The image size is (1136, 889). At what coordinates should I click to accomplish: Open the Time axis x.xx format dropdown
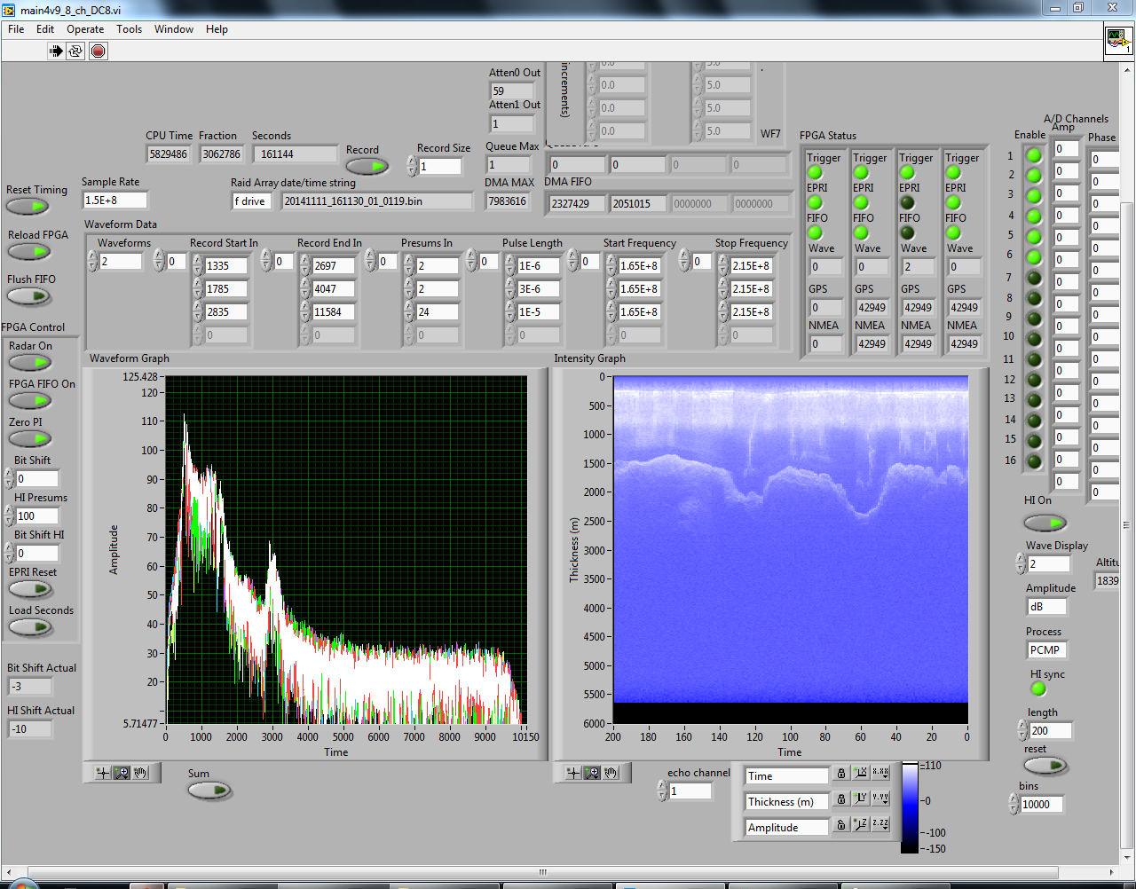[x=880, y=774]
